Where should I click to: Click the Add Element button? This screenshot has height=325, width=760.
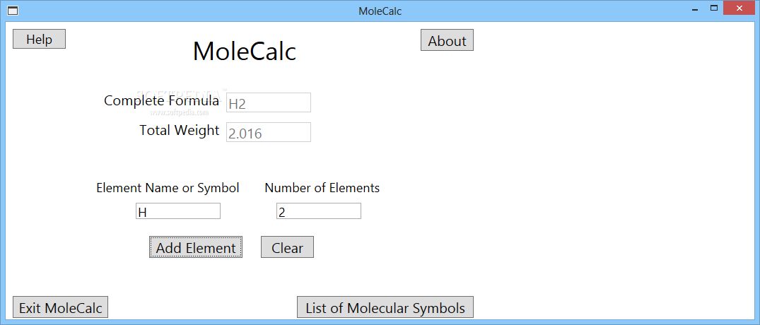(x=195, y=247)
